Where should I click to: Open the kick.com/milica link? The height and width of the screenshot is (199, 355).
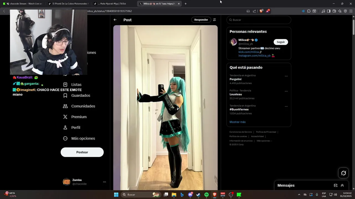coord(248,52)
